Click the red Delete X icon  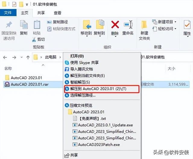tap(115, 25)
